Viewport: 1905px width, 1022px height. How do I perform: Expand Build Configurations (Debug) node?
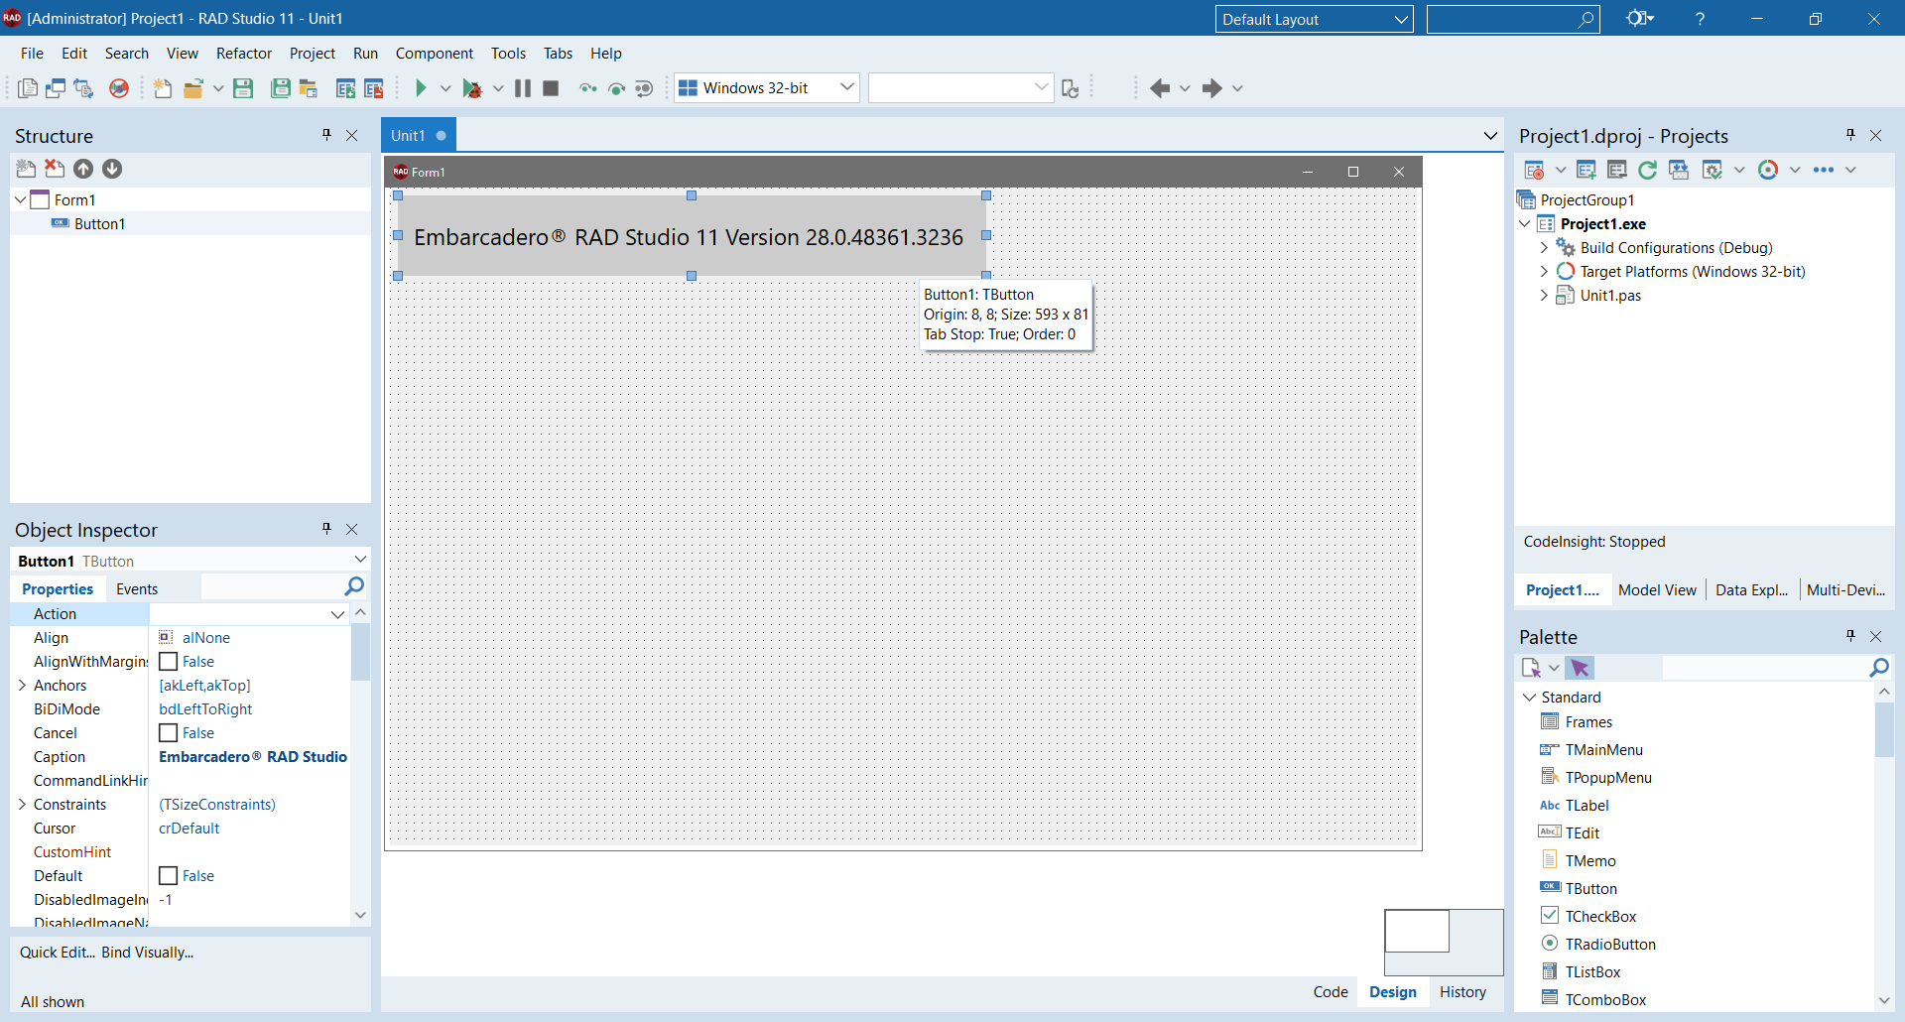[1544, 248]
